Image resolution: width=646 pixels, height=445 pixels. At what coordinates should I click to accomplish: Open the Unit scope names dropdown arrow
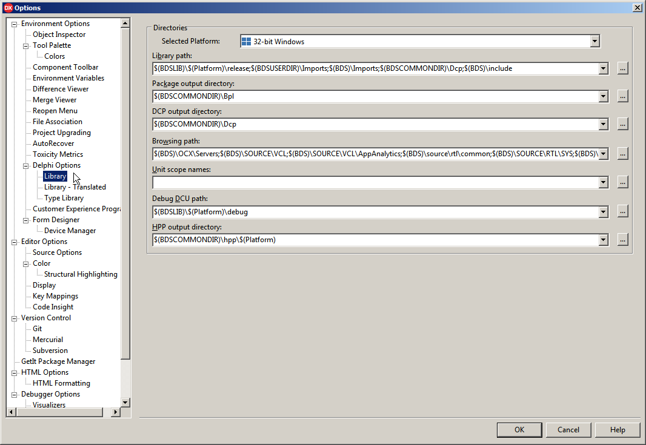click(x=603, y=182)
